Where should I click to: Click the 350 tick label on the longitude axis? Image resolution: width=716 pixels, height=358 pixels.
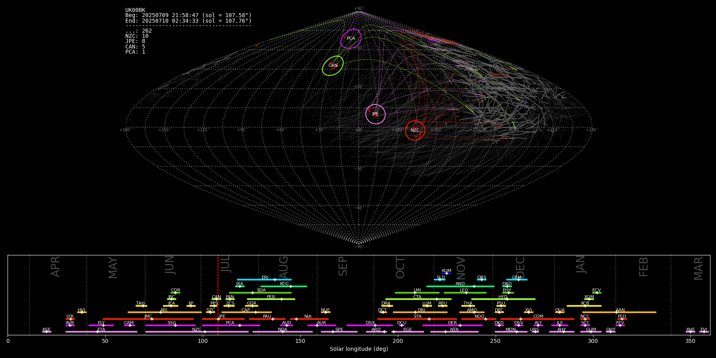point(690,341)
